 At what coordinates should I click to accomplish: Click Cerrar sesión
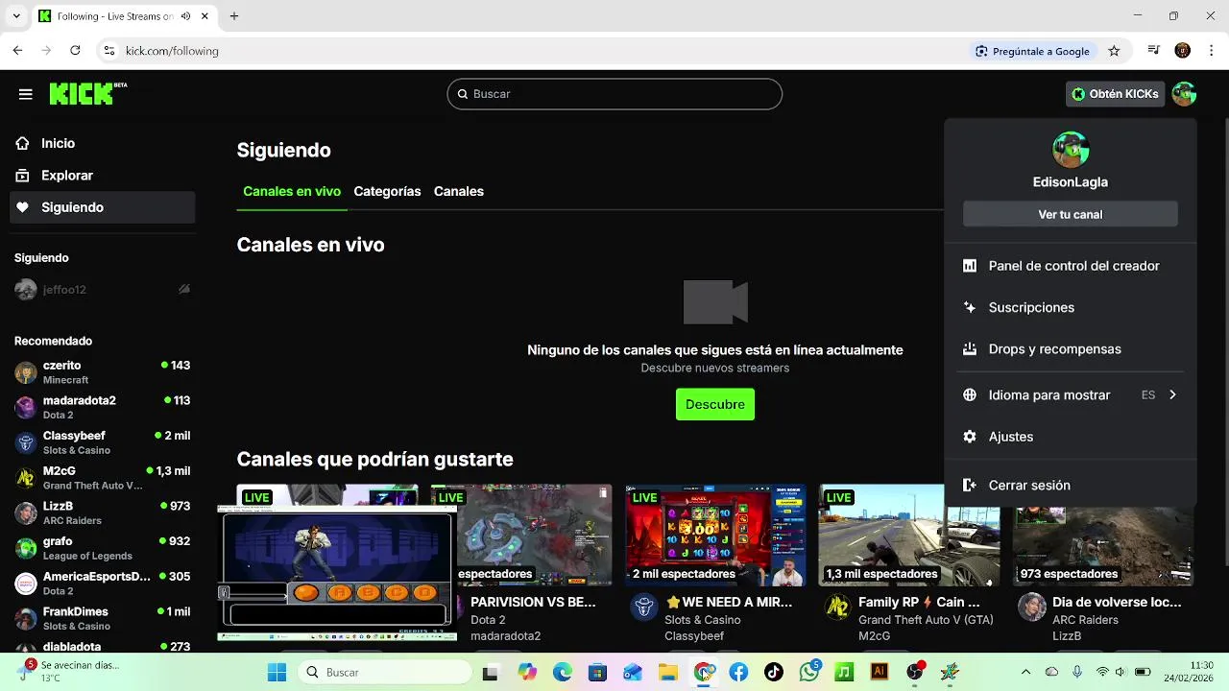point(1071,486)
